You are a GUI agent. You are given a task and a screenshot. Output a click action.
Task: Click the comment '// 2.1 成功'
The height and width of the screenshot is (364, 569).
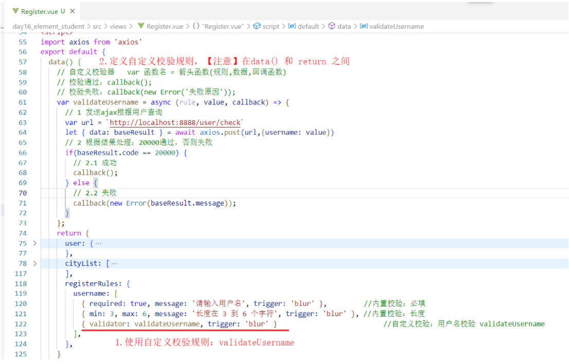click(x=95, y=163)
